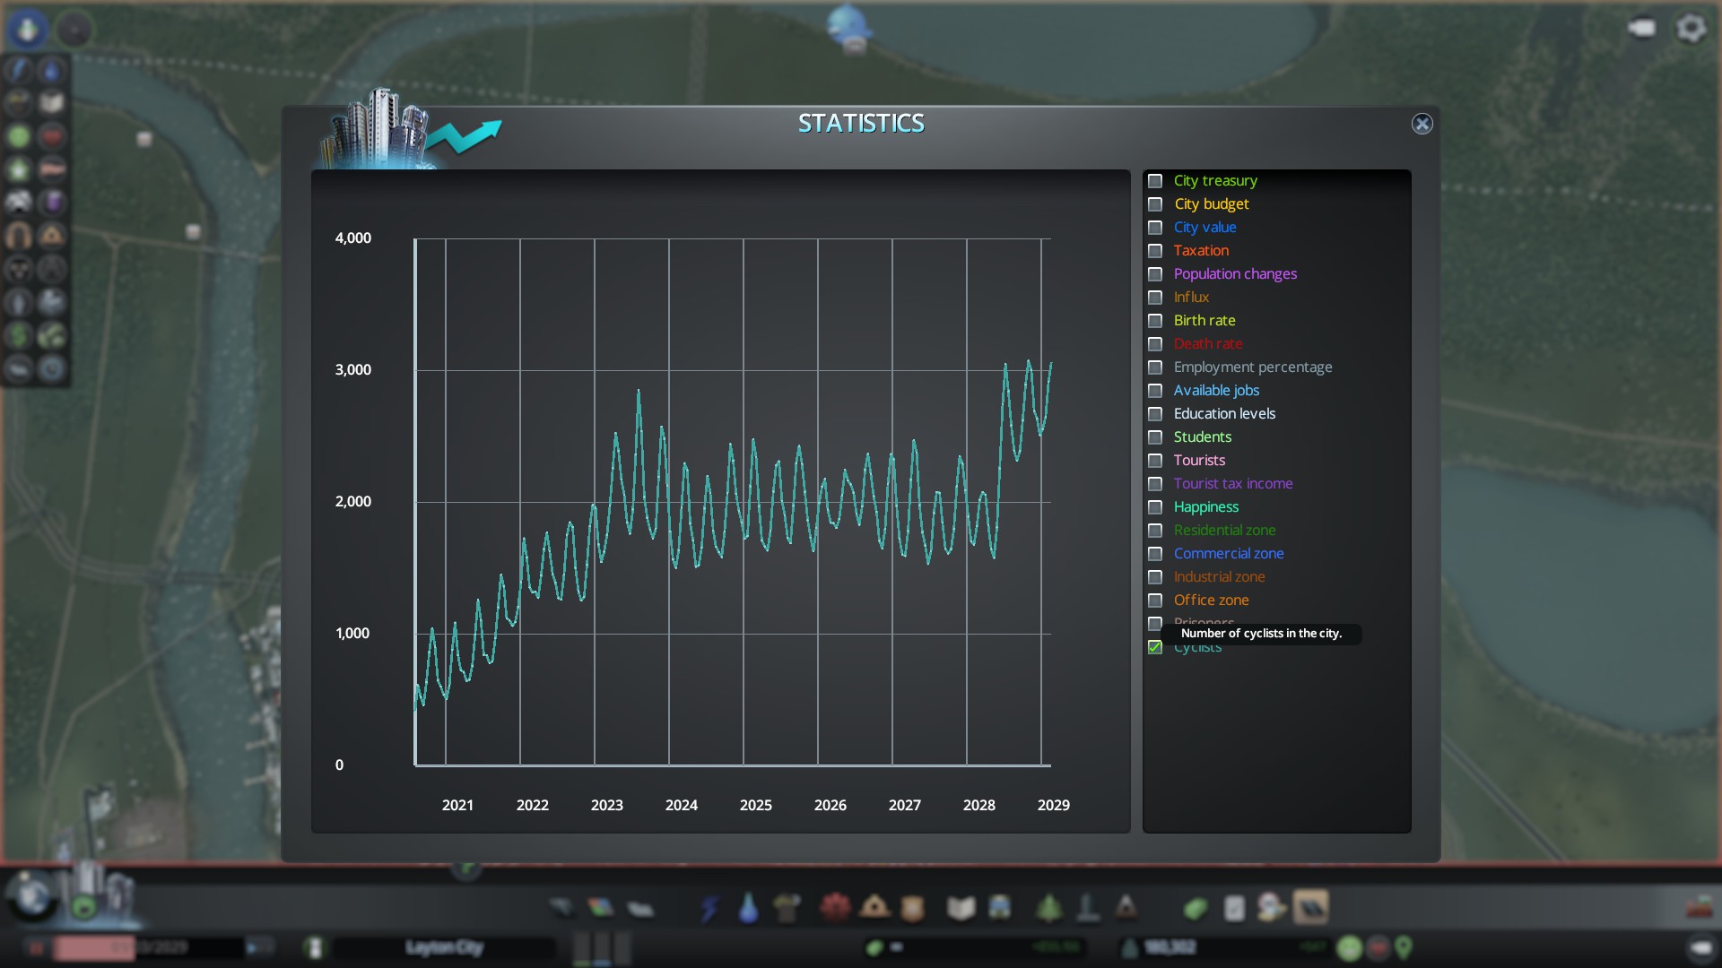
Task: Click the Chirper bird icon at top
Action: pyautogui.click(x=848, y=27)
